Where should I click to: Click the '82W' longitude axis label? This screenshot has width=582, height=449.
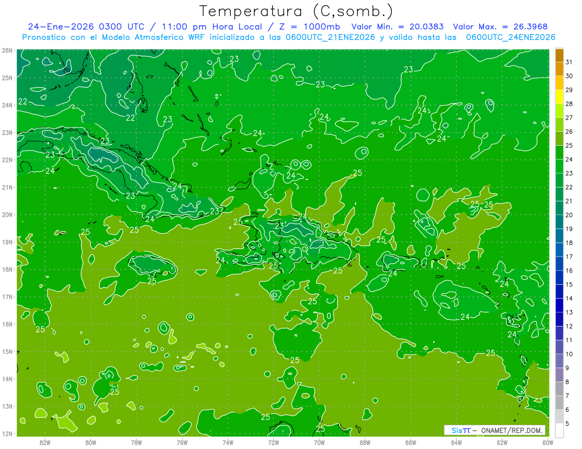(x=45, y=442)
